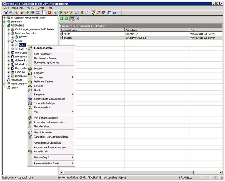Click the red stop circle toolbar icon

click(x=50, y=13)
